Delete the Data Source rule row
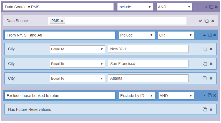This screenshot has height=123, width=221. tap(213, 21)
